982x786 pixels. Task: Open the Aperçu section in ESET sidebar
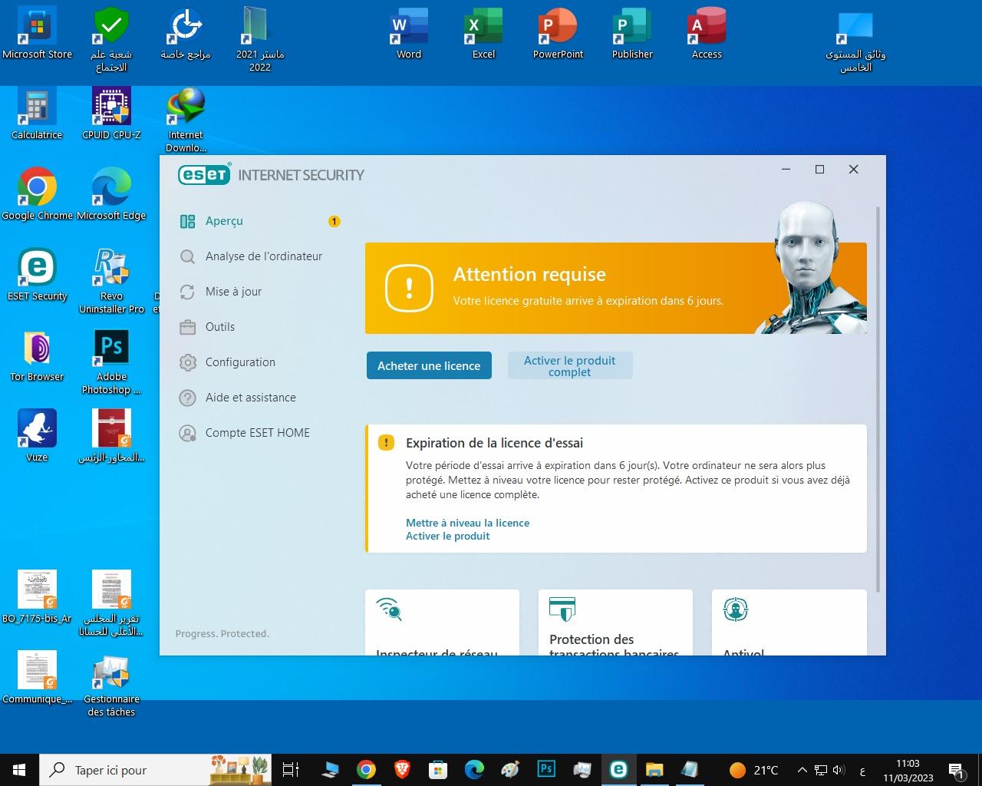coord(222,221)
